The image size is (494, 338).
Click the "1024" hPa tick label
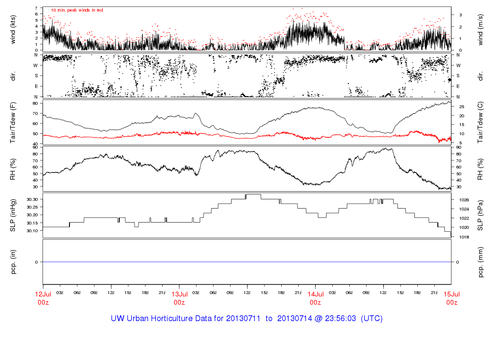point(464,209)
